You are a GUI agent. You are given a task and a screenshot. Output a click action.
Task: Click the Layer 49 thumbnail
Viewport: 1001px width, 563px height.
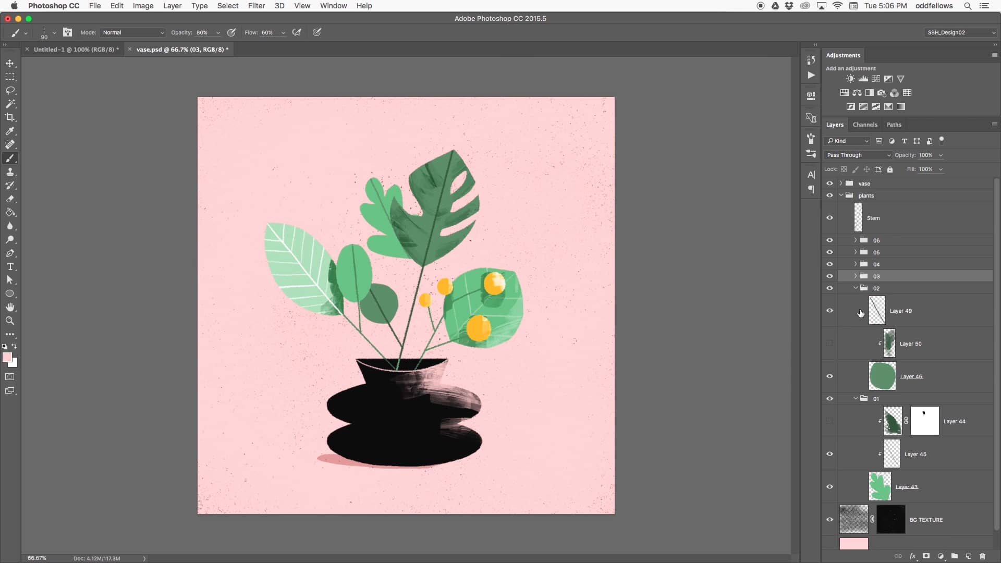click(x=877, y=310)
